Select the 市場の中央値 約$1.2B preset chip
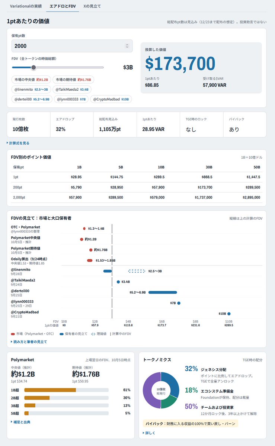275x446 pixels. (31, 80)
